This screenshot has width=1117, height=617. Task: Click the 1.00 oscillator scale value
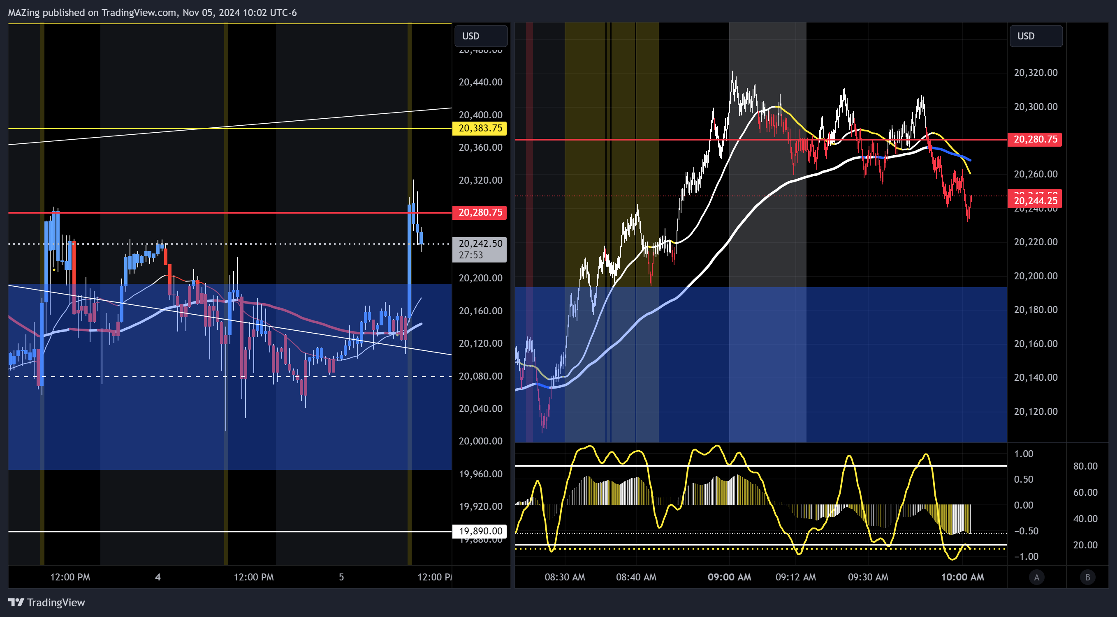click(1023, 454)
